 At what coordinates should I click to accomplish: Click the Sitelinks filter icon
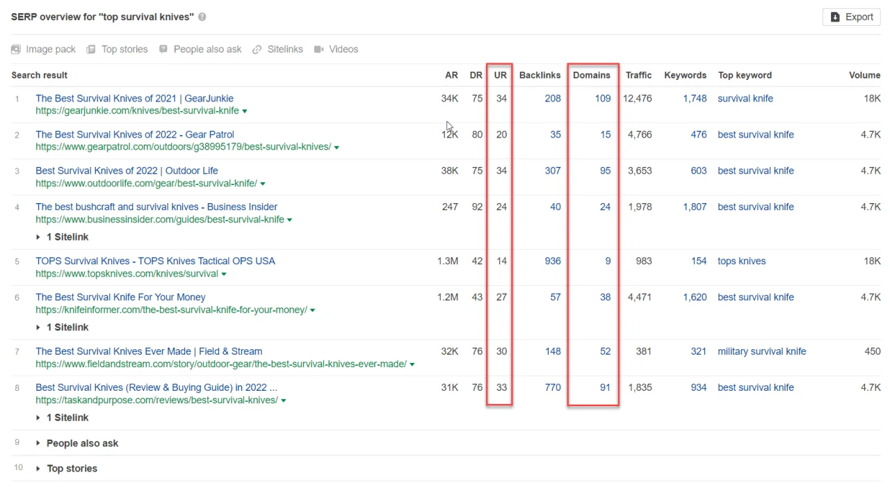click(257, 49)
